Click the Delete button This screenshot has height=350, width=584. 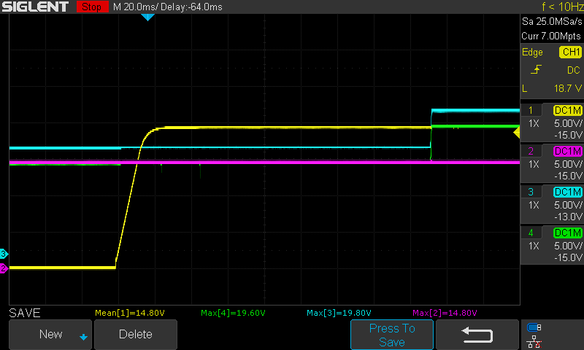coord(136,334)
